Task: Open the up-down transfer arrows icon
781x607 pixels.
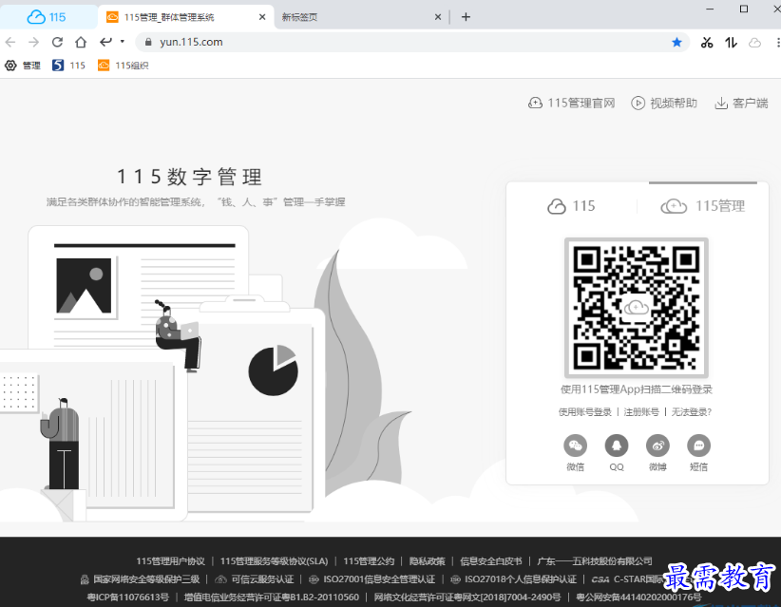Action: point(731,43)
